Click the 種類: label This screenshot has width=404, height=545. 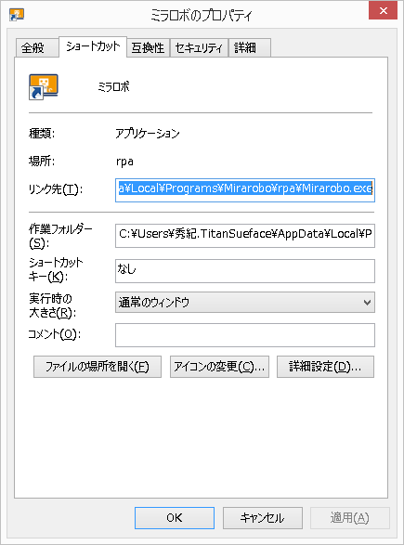tap(42, 133)
